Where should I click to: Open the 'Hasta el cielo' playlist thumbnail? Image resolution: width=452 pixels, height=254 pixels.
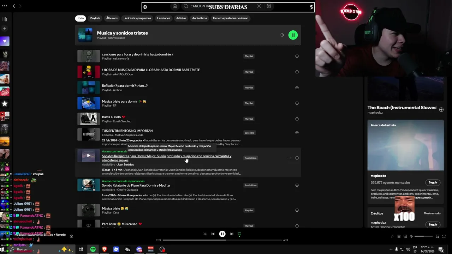(x=89, y=119)
